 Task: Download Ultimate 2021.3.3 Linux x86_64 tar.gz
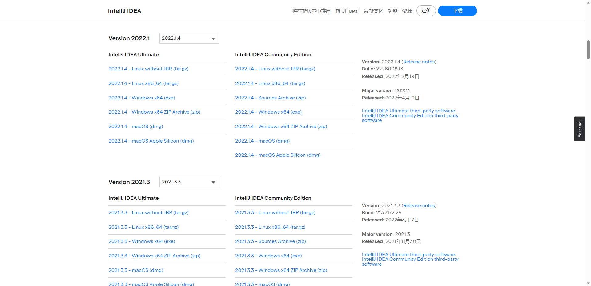click(143, 227)
